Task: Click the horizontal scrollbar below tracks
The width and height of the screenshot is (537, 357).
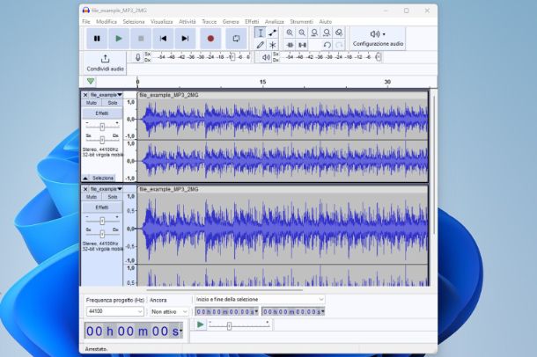Action: tap(224, 290)
